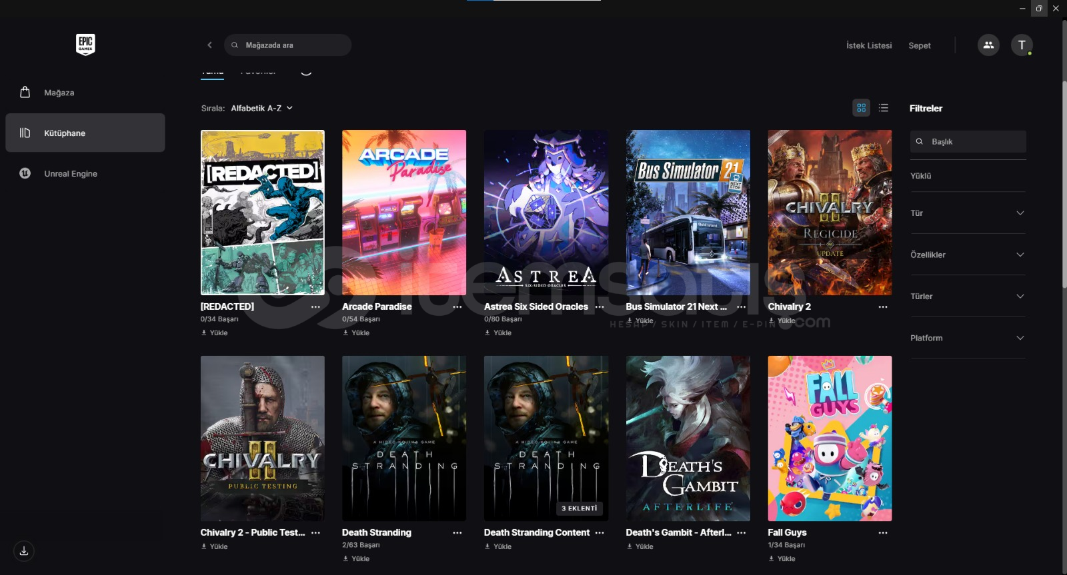Open the Death Stranding cover
This screenshot has height=575, width=1067.
(x=404, y=438)
